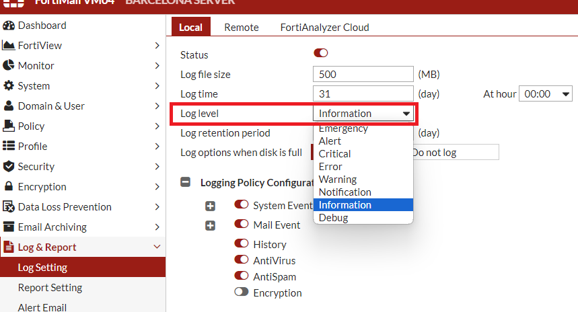Click the Log file size input field

[363, 74]
